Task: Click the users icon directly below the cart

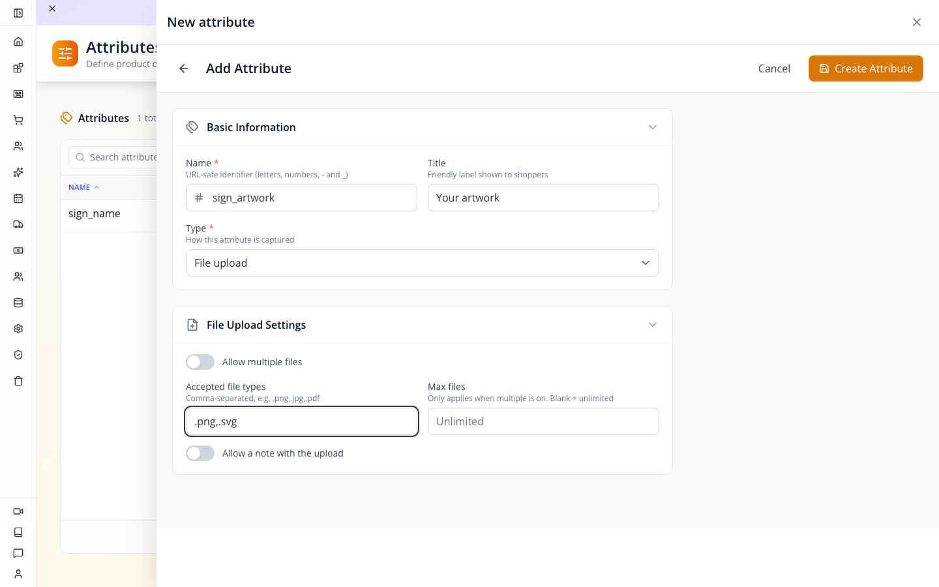Action: (x=18, y=146)
